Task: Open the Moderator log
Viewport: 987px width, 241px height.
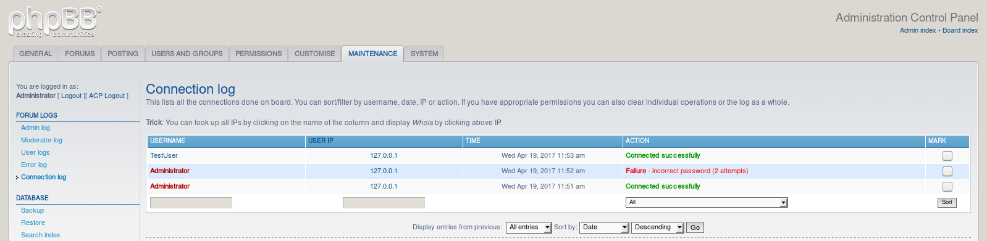Action: click(41, 140)
